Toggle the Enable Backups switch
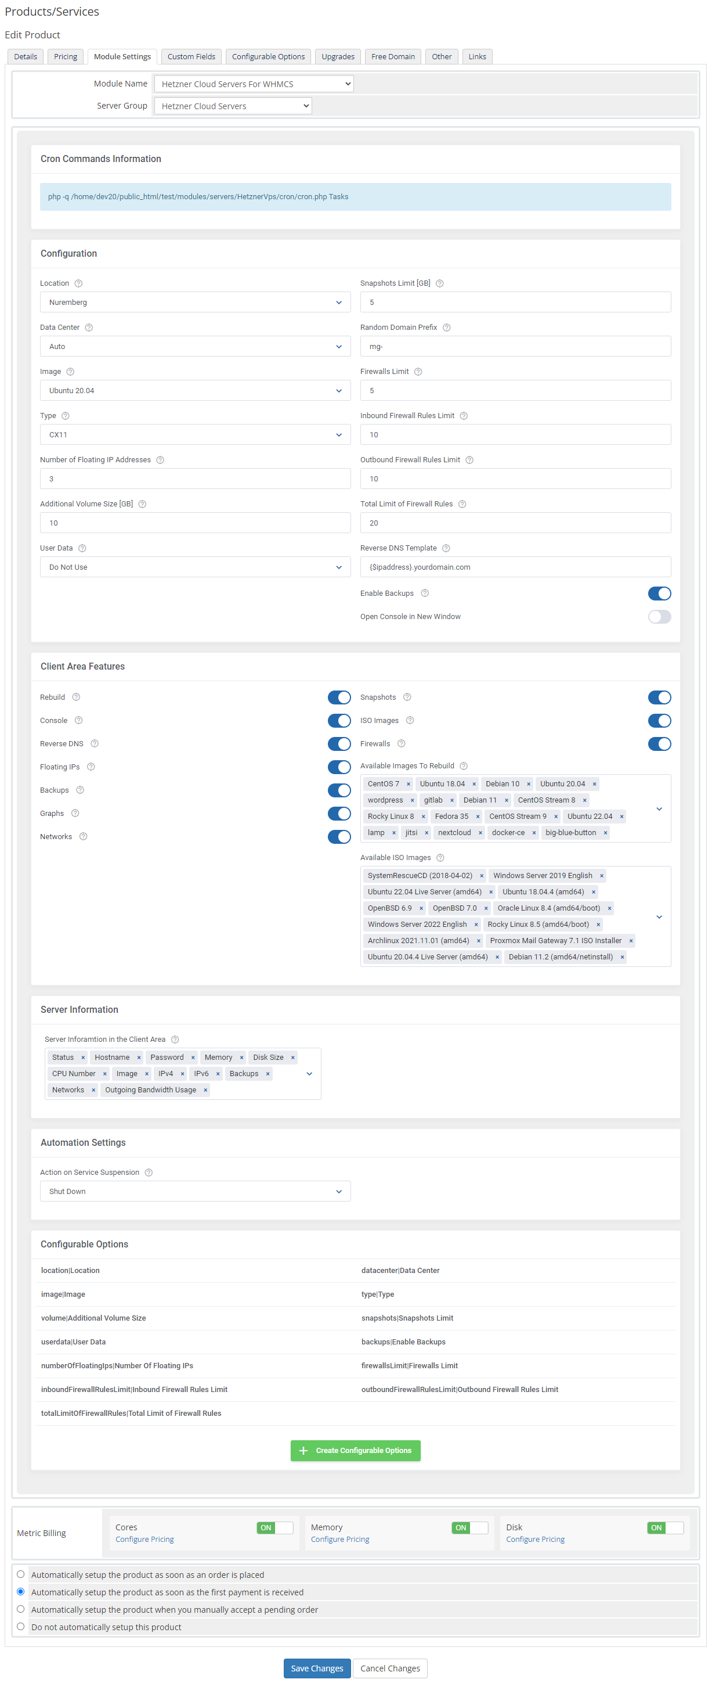Screen dimensions: 712x1683 [659, 592]
